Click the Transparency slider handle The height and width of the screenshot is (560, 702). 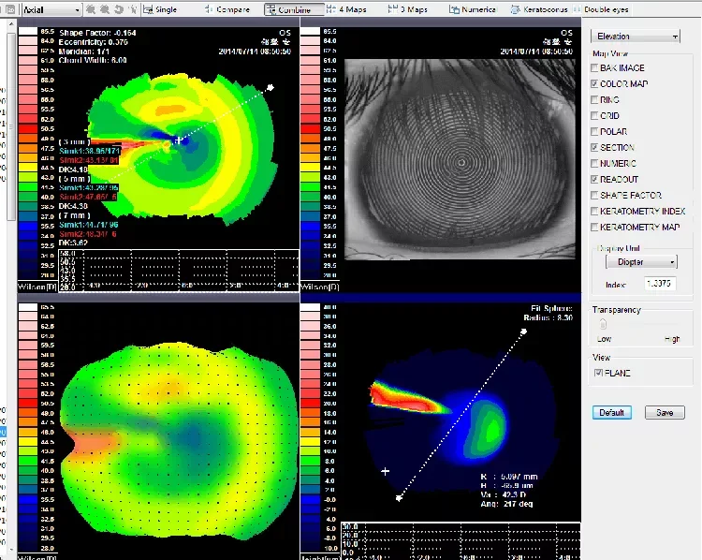coord(602,325)
